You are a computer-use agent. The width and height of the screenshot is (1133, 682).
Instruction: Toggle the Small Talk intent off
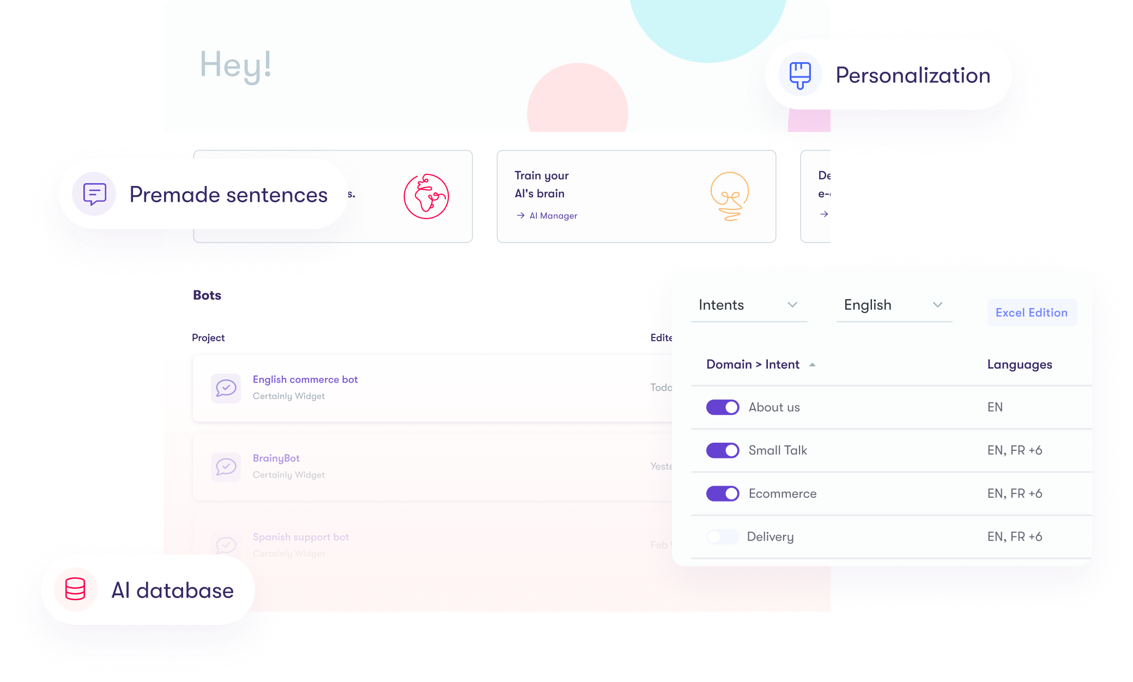click(723, 450)
